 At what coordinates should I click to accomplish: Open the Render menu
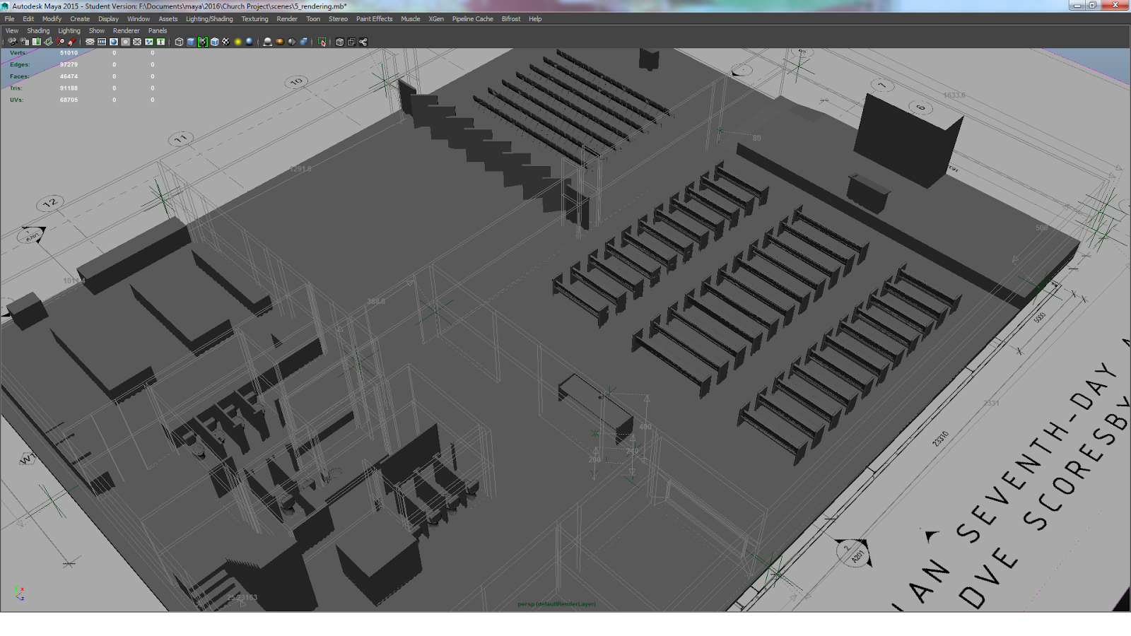point(287,19)
